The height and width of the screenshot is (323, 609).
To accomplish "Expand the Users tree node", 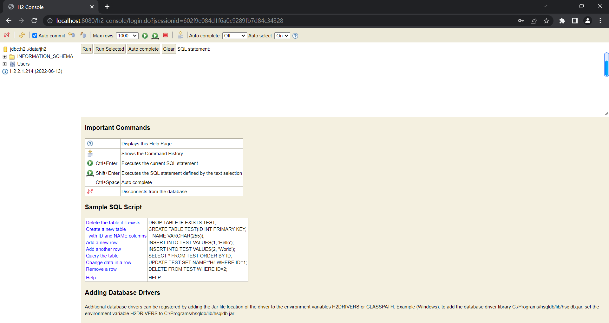I will (5, 64).
